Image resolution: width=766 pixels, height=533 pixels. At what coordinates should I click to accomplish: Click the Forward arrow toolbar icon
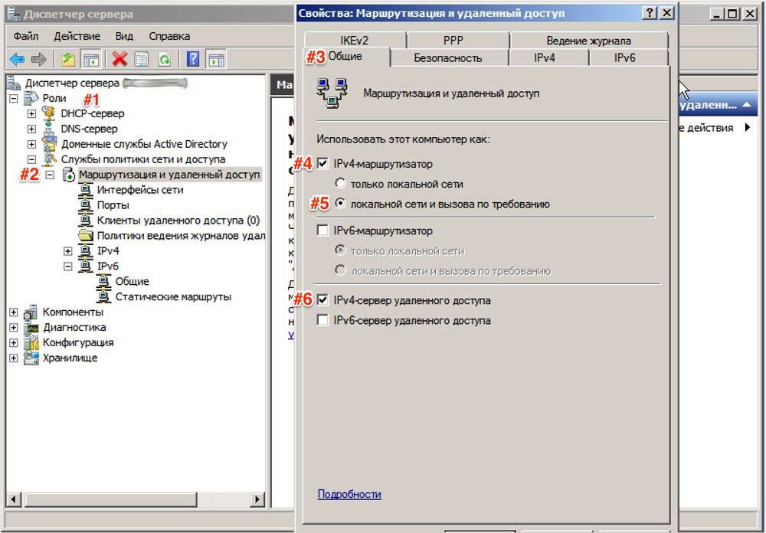38,60
